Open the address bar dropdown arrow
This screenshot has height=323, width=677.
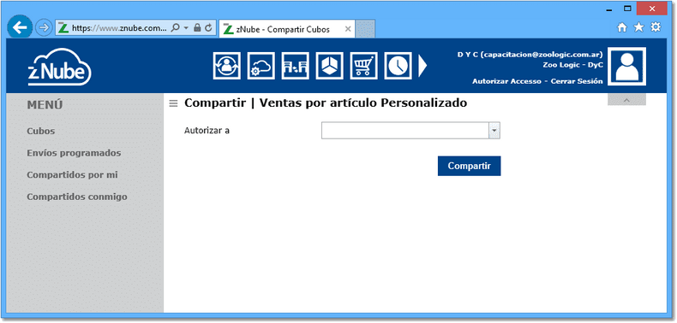coord(186,28)
